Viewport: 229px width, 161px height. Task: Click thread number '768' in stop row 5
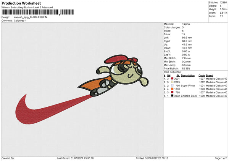177,92
